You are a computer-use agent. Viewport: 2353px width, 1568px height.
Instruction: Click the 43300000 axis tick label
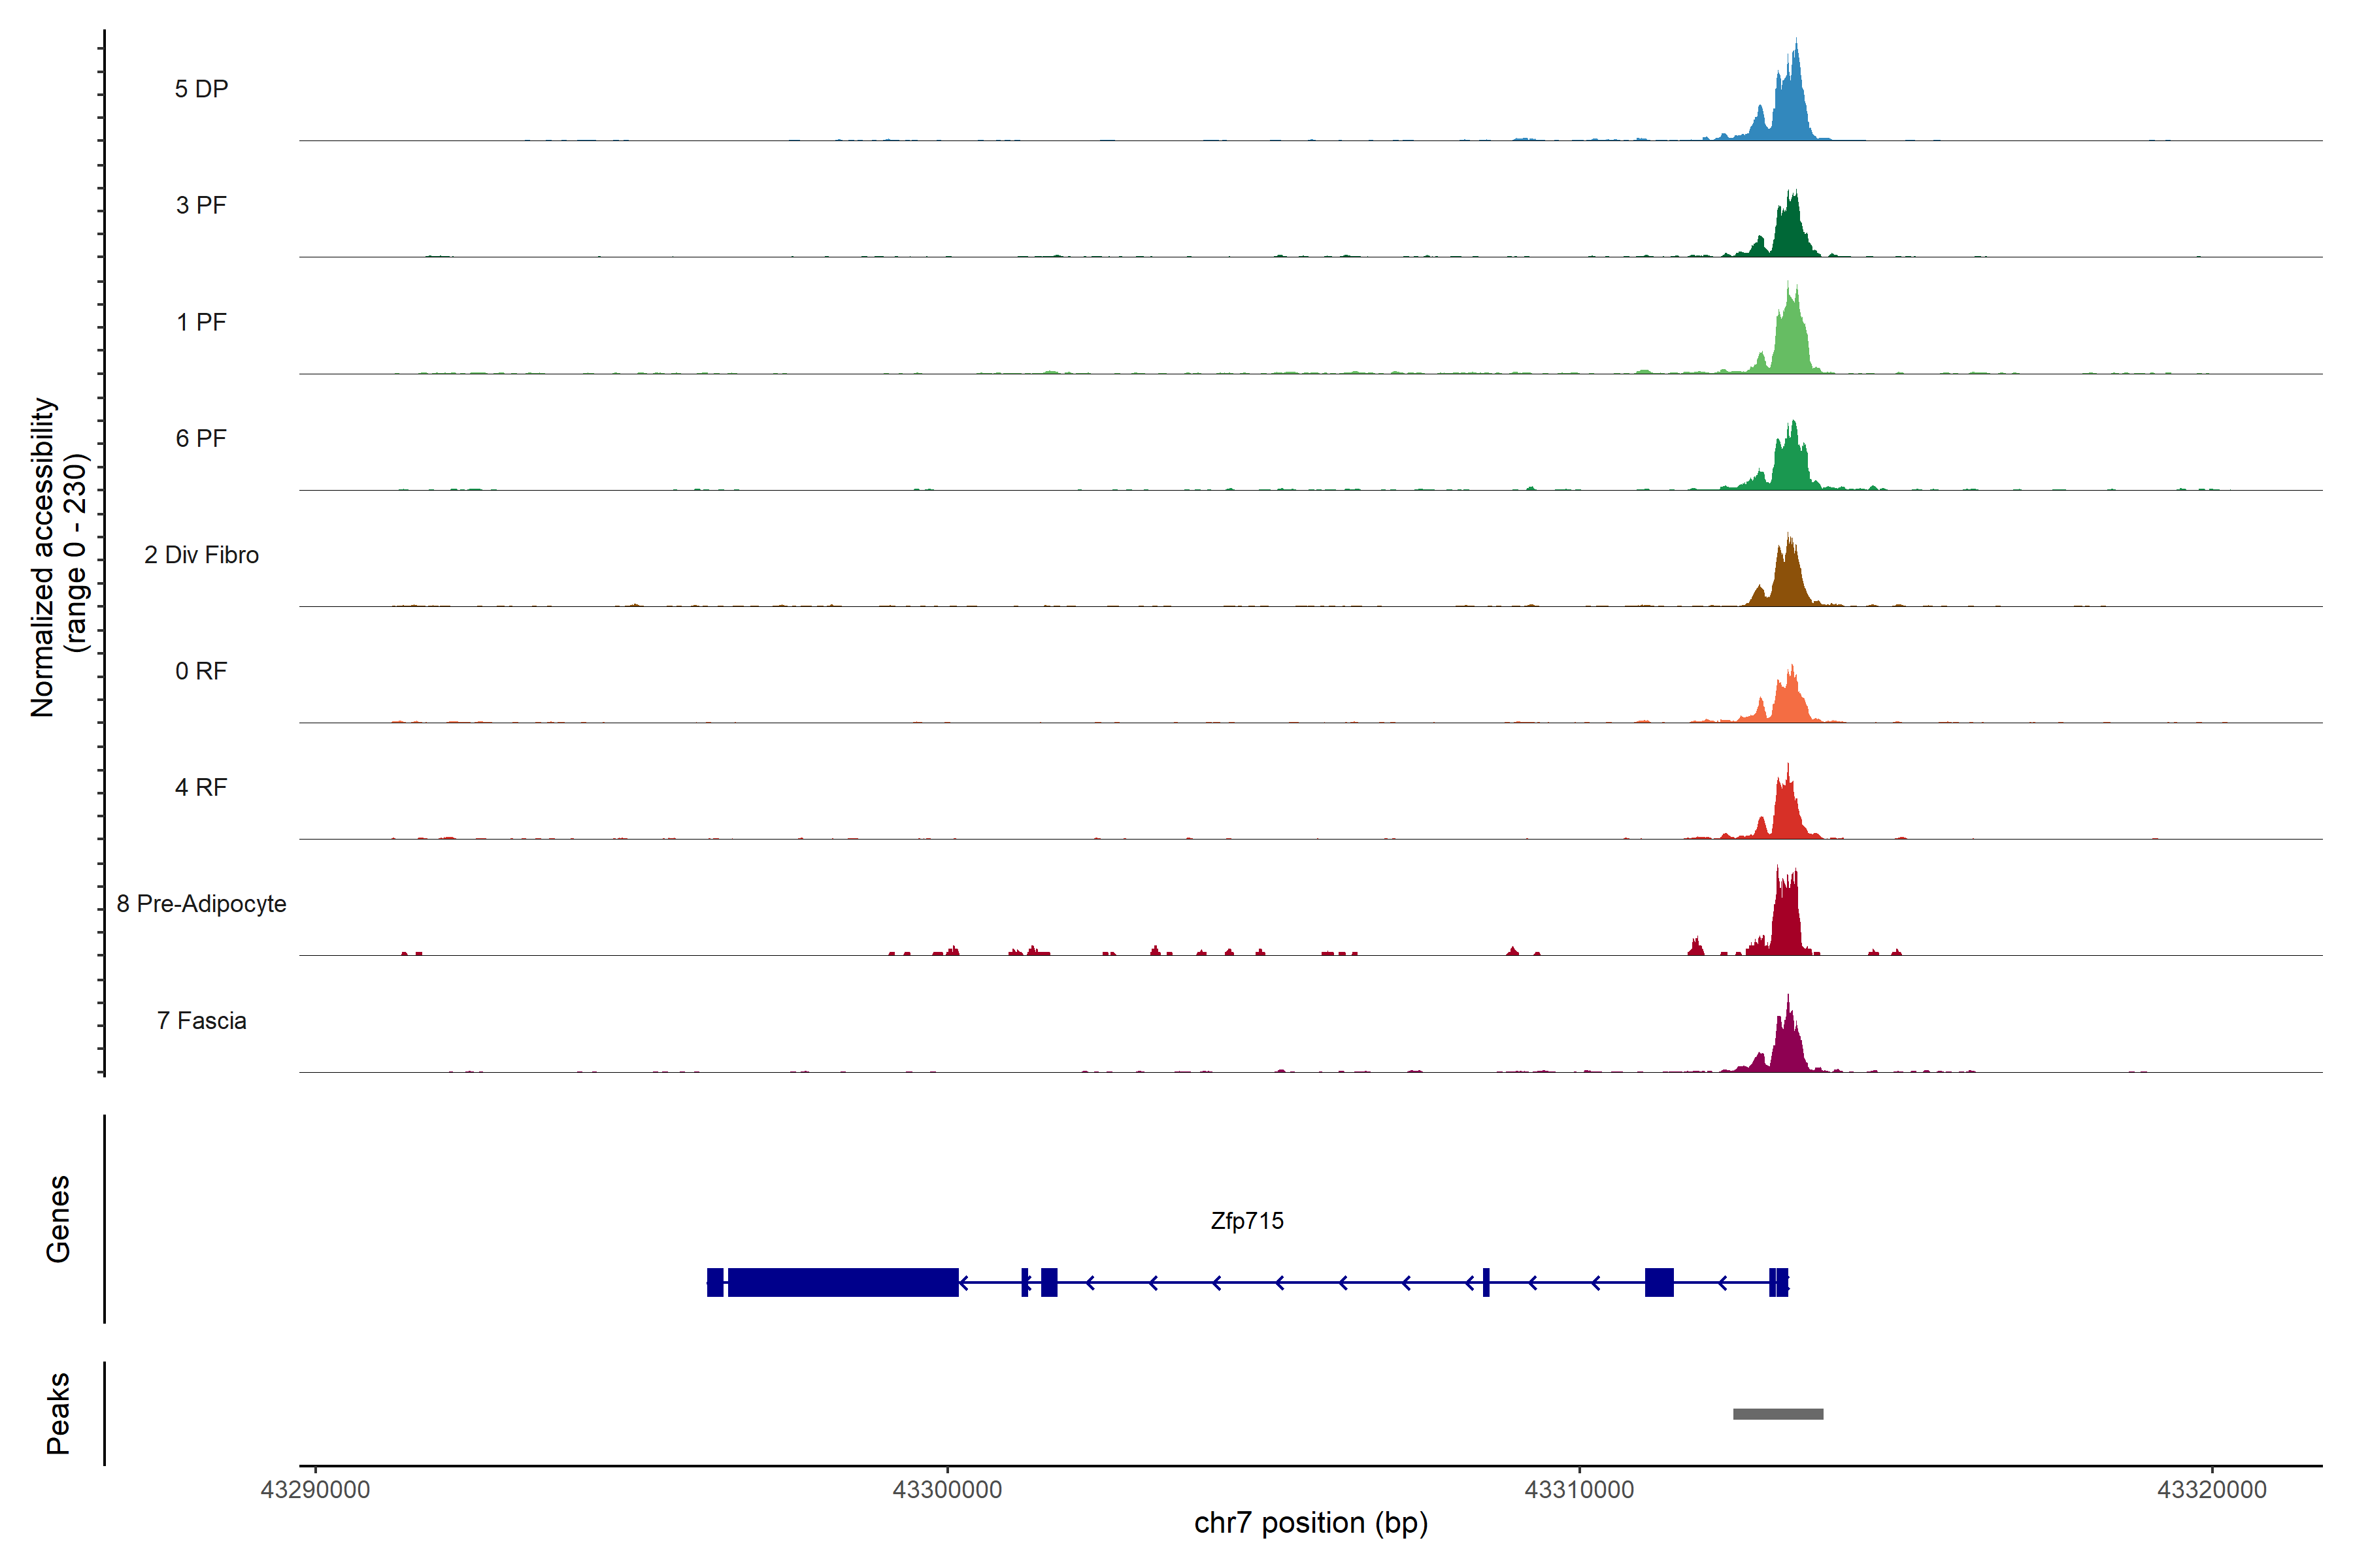coord(947,1490)
